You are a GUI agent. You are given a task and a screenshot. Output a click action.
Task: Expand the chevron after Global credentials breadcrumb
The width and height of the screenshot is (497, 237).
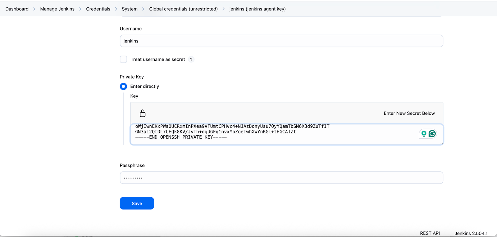point(223,9)
